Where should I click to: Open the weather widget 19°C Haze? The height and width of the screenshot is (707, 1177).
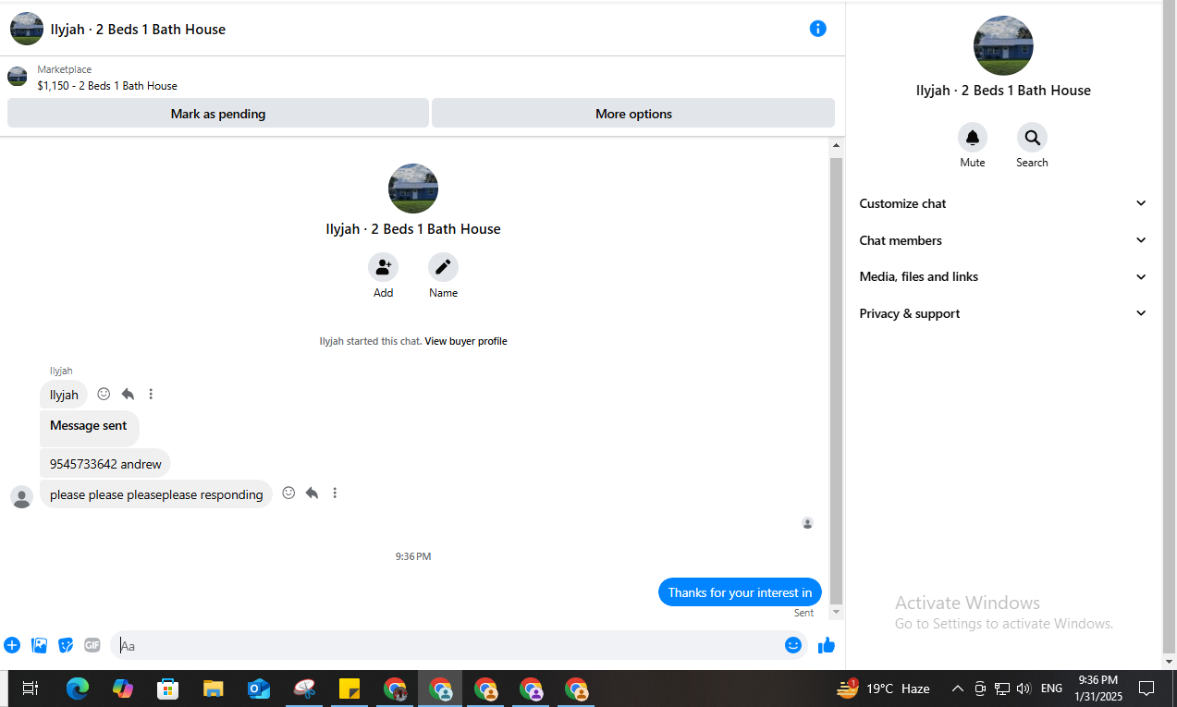click(884, 689)
